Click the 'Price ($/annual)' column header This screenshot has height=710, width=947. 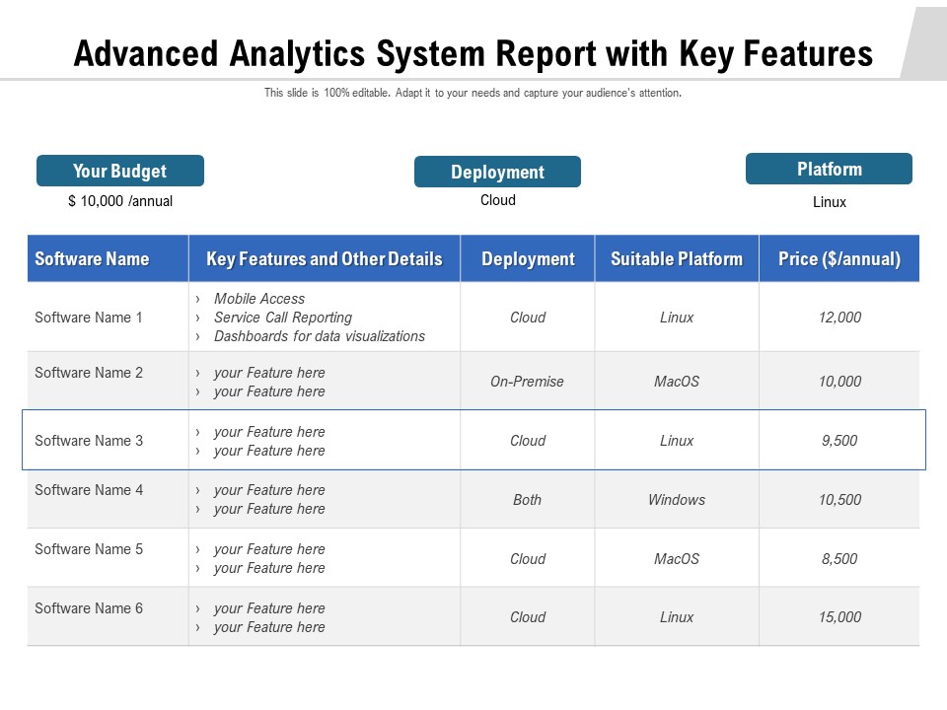pyautogui.click(x=839, y=259)
